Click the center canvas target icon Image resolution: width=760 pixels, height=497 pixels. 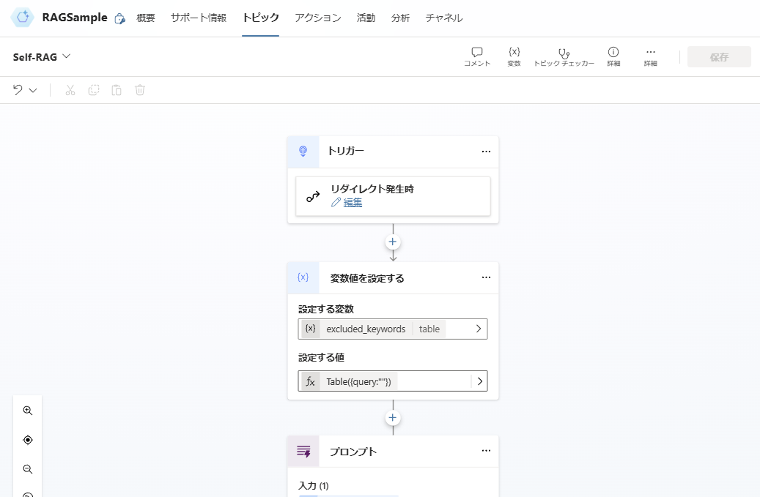coord(28,440)
